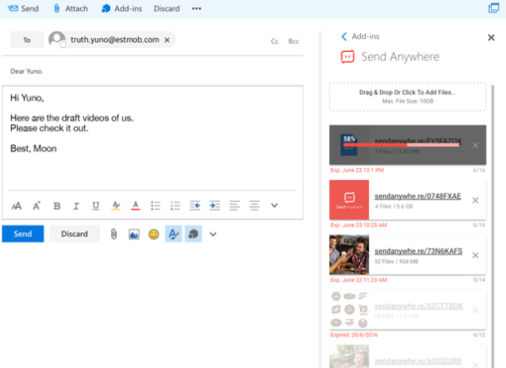
Task: Go back to Add-ins list
Action: [361, 37]
